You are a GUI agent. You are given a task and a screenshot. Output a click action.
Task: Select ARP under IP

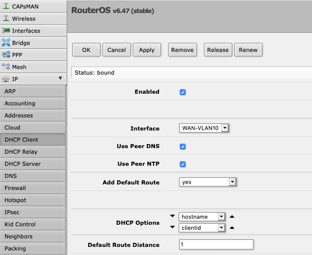pyautogui.click(x=33, y=91)
